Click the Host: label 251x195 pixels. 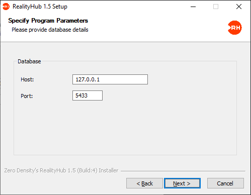coord(27,79)
